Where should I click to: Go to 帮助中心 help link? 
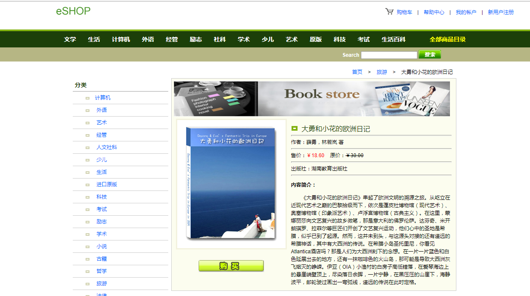click(x=434, y=12)
